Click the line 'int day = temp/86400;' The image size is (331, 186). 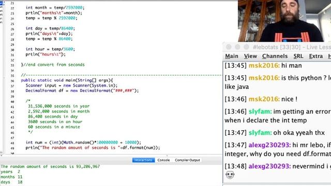[x=50, y=28]
